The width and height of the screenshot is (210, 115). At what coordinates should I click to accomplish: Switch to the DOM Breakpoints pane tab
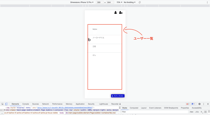coord(171,108)
